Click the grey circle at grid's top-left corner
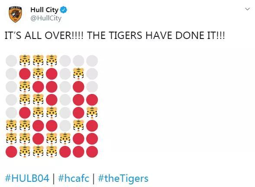The image size is (255, 187). pyautogui.click(x=11, y=61)
